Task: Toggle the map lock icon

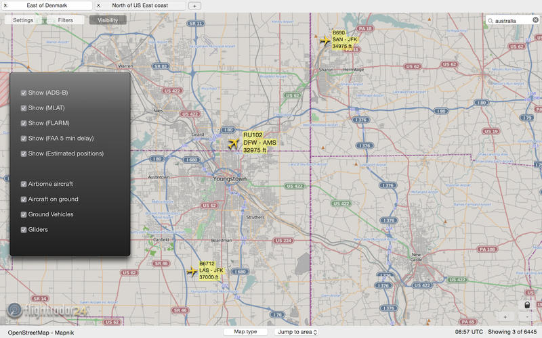Action: coord(526,305)
